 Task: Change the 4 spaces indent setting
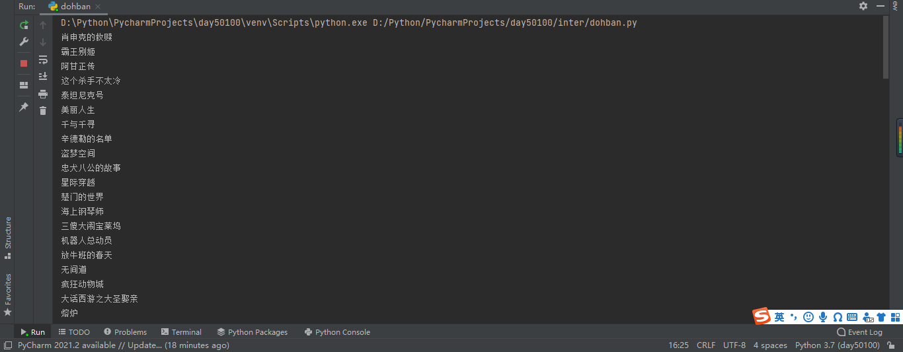(x=770, y=345)
